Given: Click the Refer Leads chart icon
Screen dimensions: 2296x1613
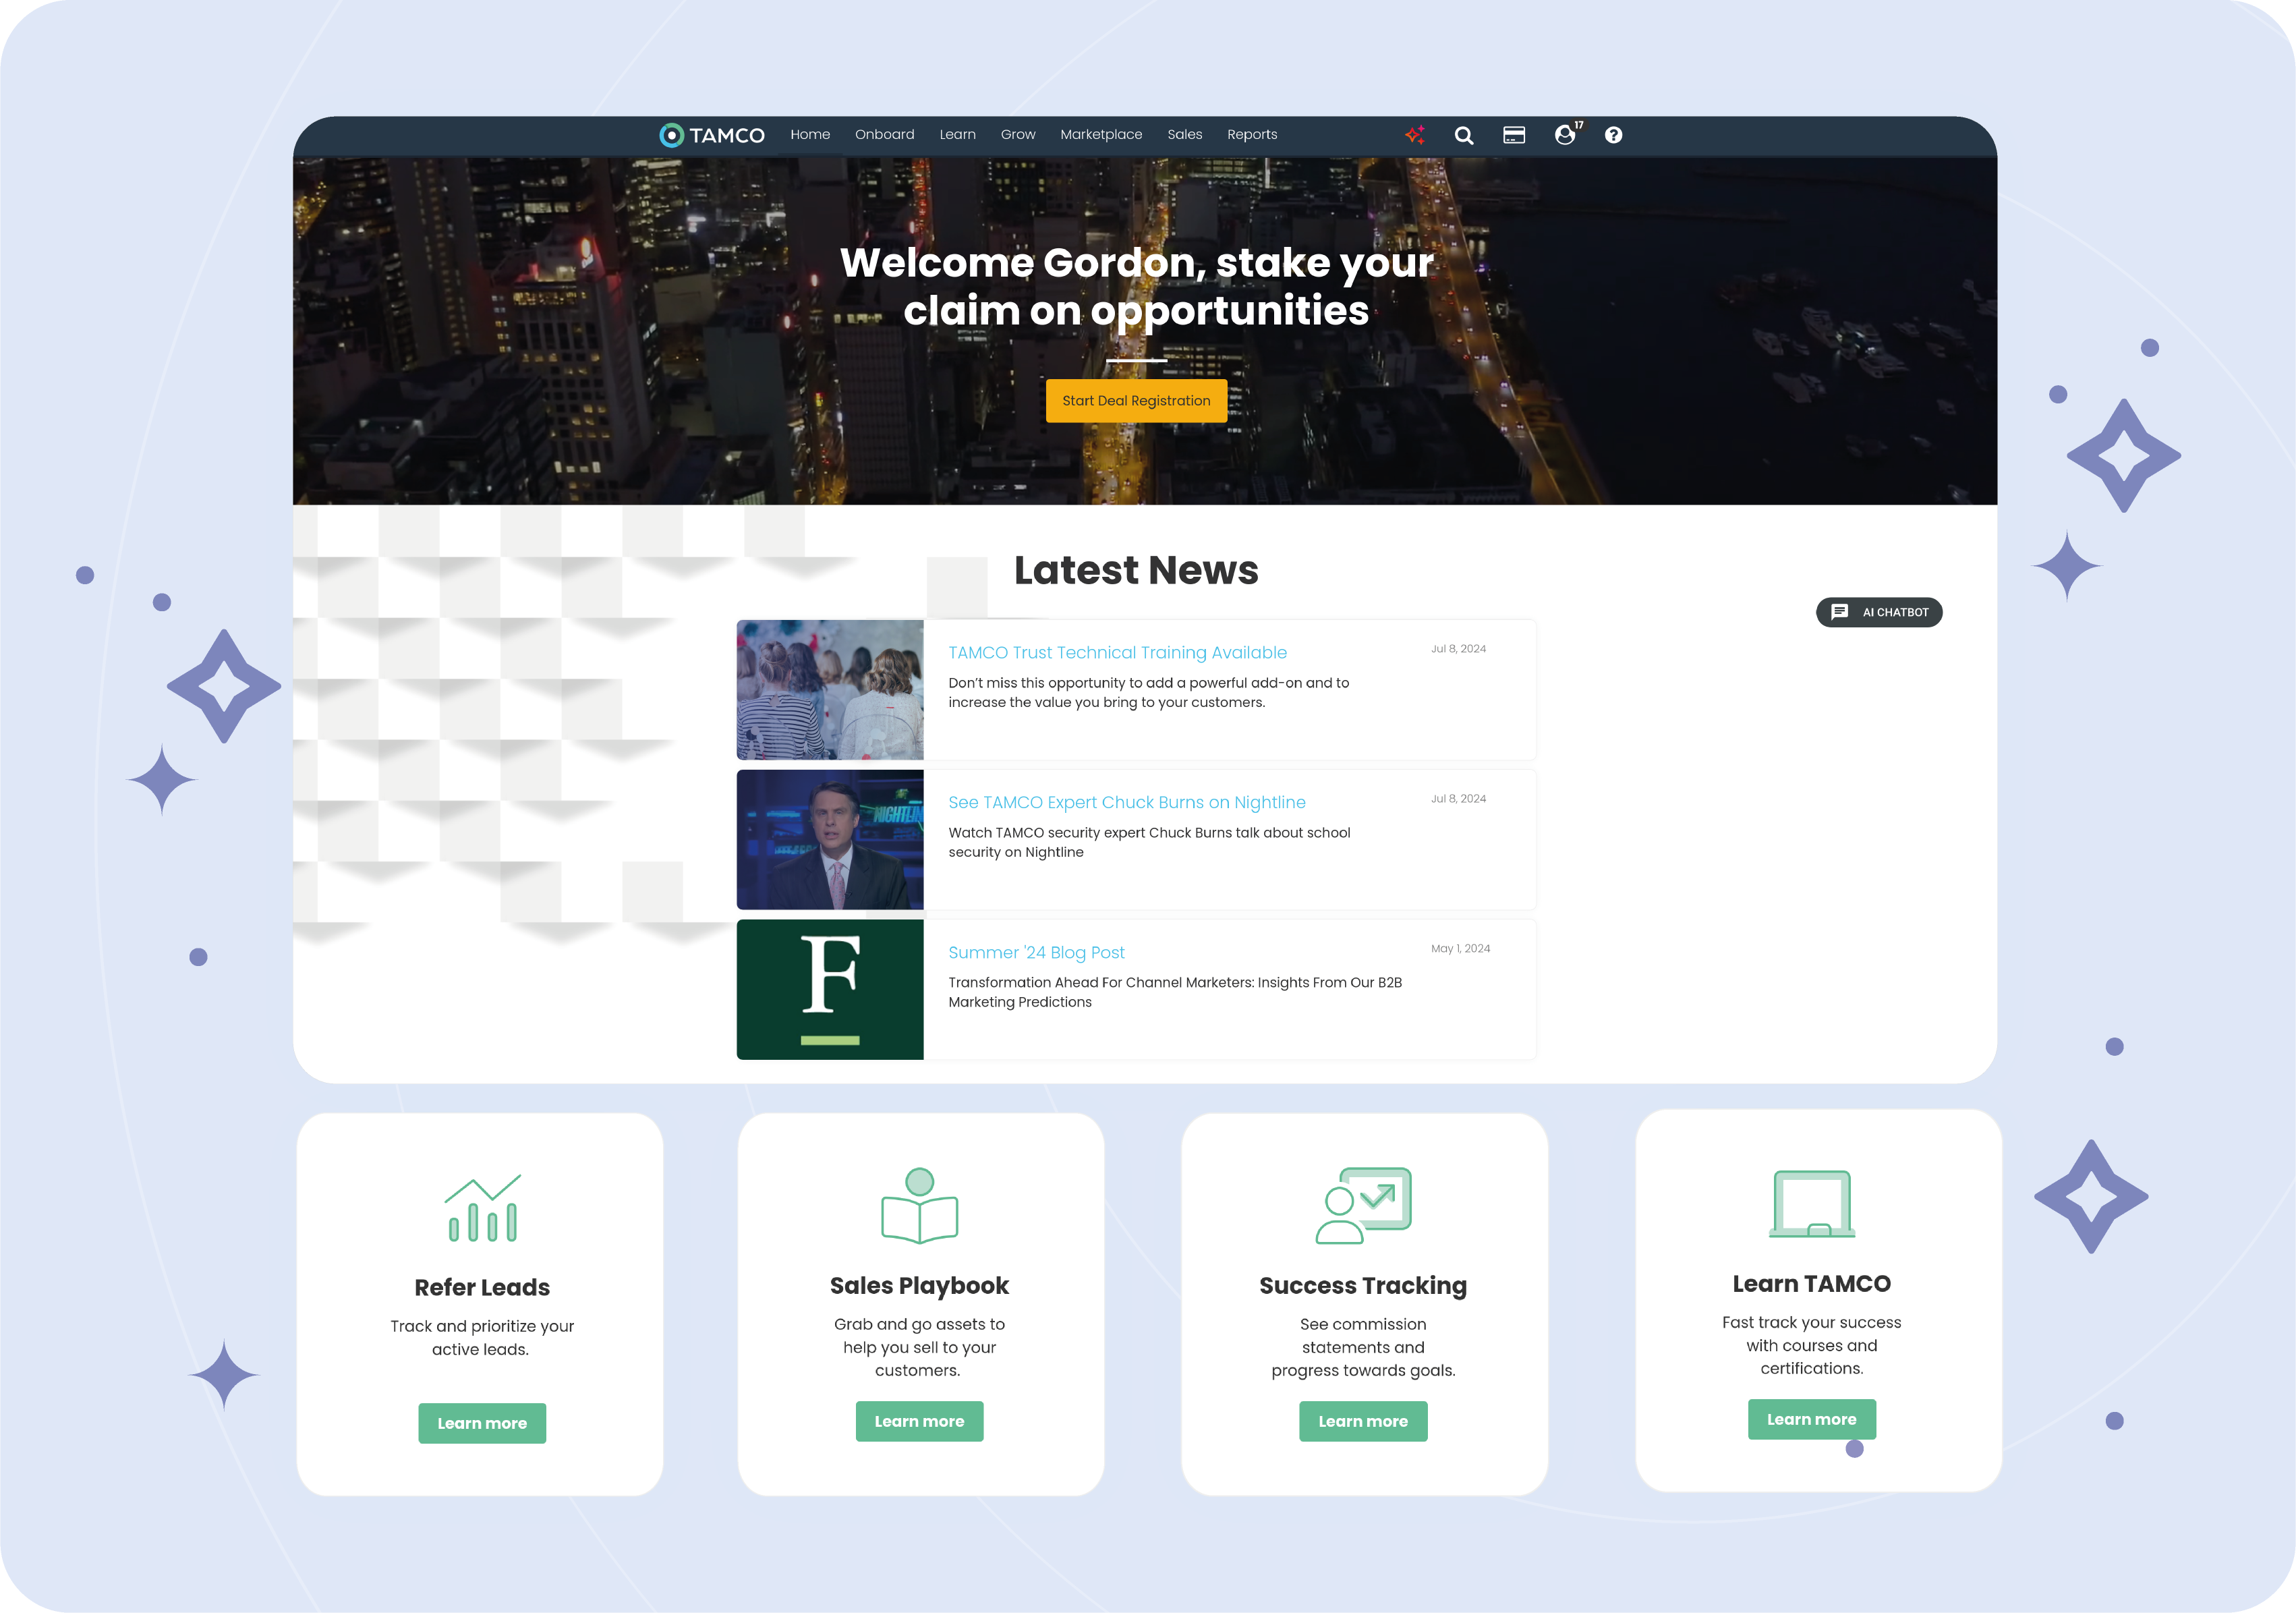Looking at the screenshot, I should coord(483,1207).
